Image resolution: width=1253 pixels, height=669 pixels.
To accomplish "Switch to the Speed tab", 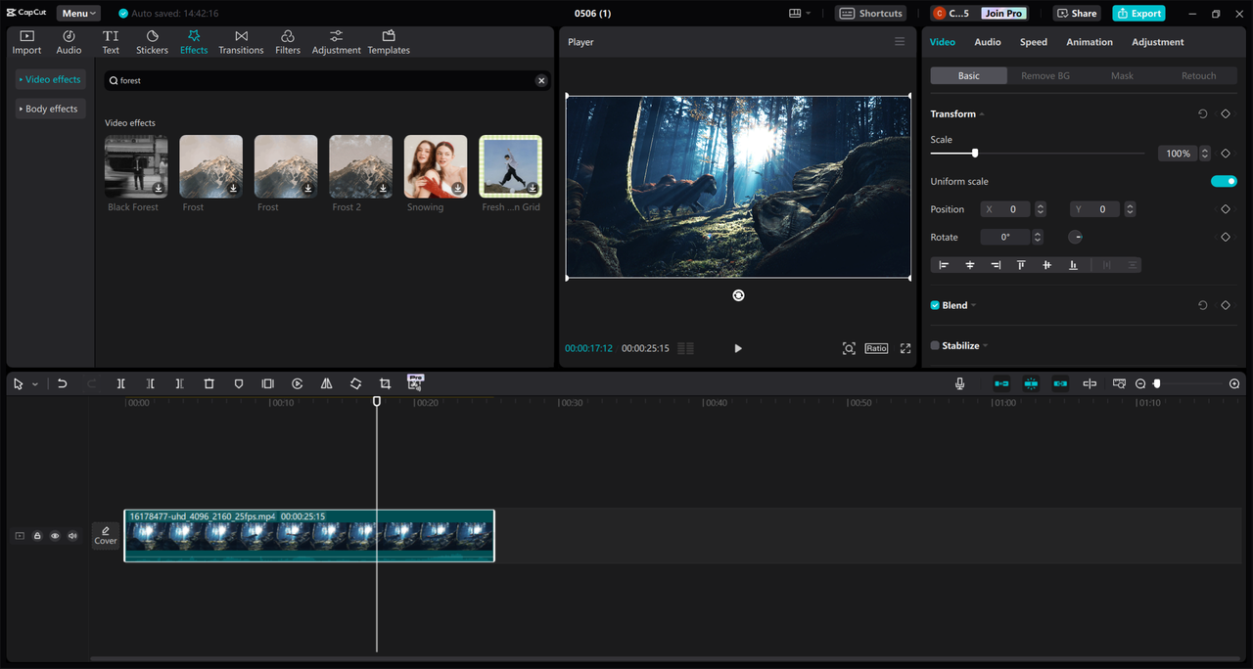I will click(1034, 42).
